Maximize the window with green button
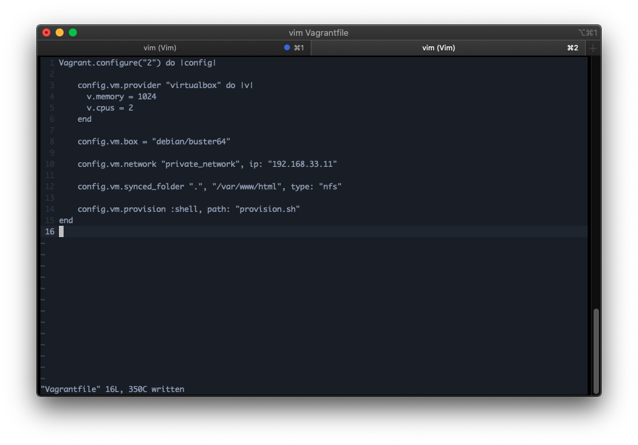 point(73,32)
